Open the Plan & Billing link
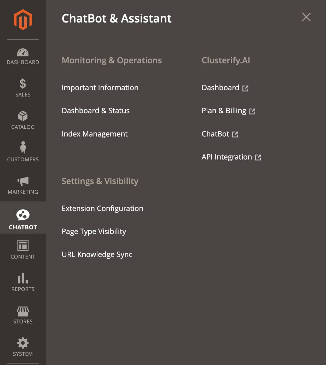The width and height of the screenshot is (326, 365). (224, 111)
